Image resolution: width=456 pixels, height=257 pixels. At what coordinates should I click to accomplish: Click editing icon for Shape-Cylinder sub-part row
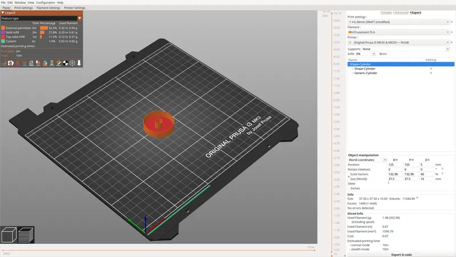point(431,69)
